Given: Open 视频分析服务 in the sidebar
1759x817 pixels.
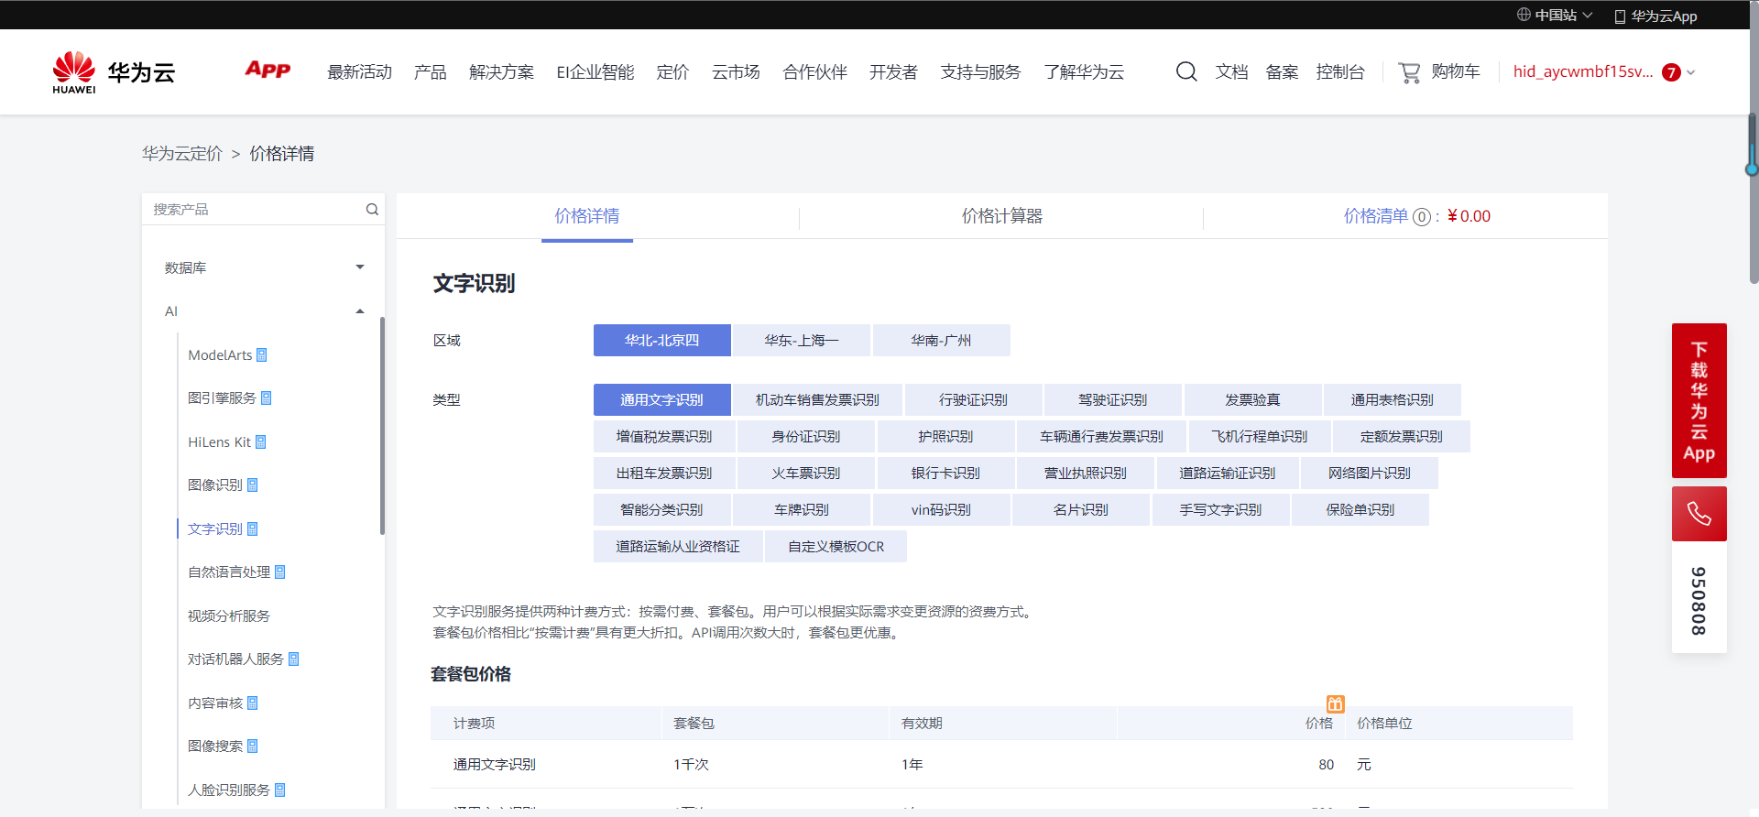Looking at the screenshot, I should pos(229,615).
